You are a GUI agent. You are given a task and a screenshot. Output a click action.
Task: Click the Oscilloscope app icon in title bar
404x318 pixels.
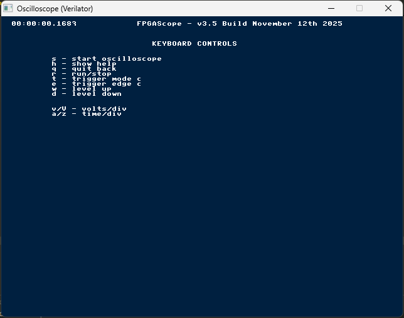(8, 8)
